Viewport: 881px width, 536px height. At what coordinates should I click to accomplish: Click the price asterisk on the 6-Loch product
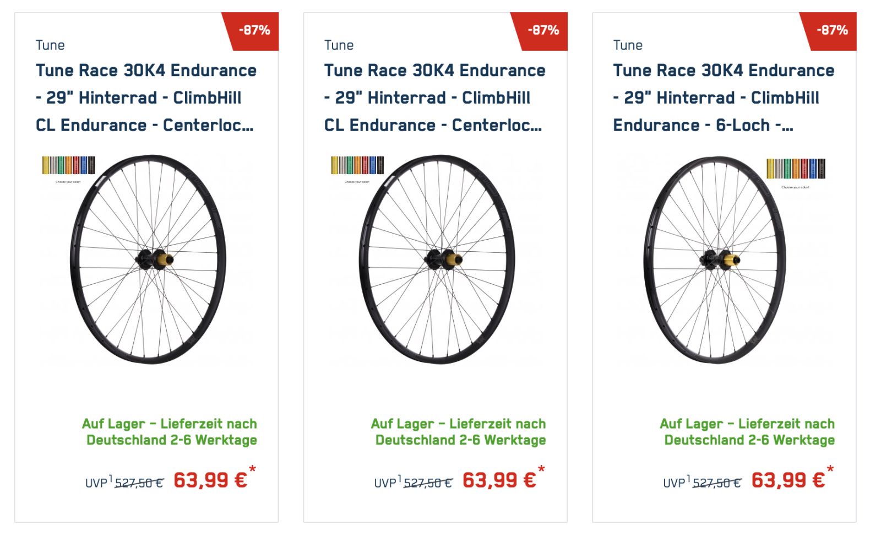(830, 469)
